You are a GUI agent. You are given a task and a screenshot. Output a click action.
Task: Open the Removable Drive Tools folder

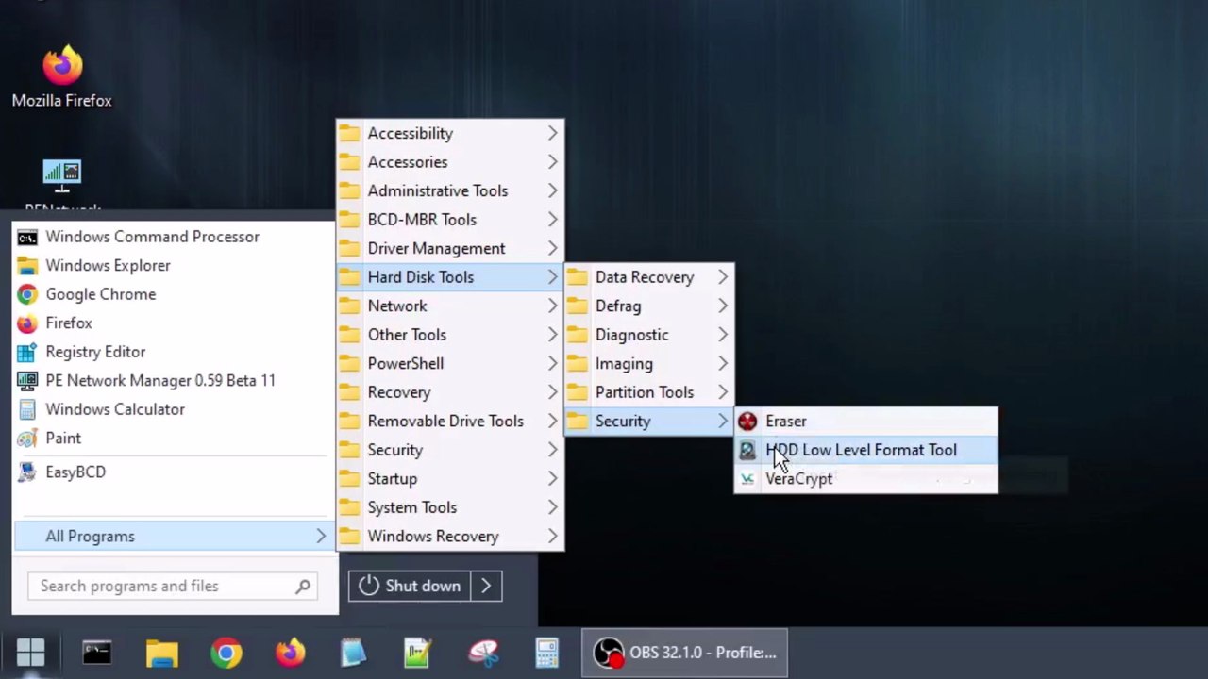[450, 422]
